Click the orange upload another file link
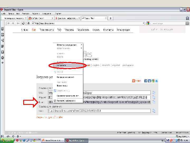 [50, 117]
